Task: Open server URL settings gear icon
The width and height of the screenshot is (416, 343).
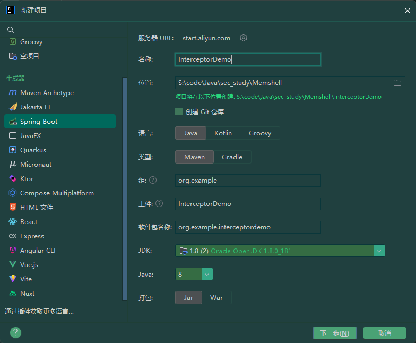Action: [x=243, y=38]
